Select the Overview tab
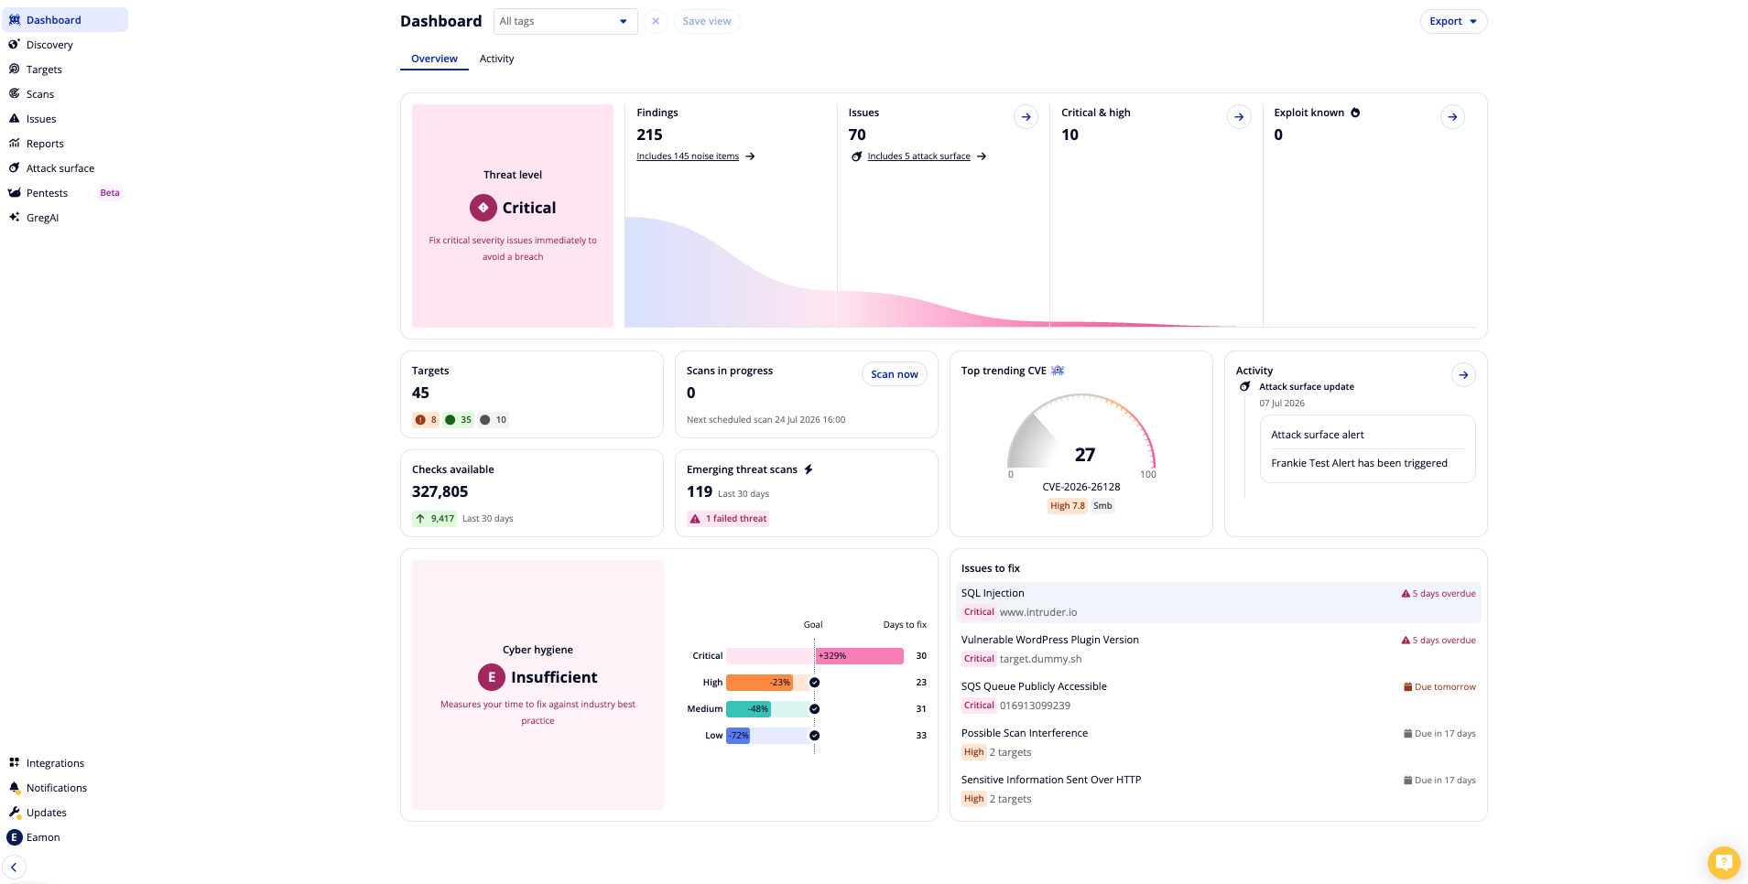1748x884 pixels. 434,59
